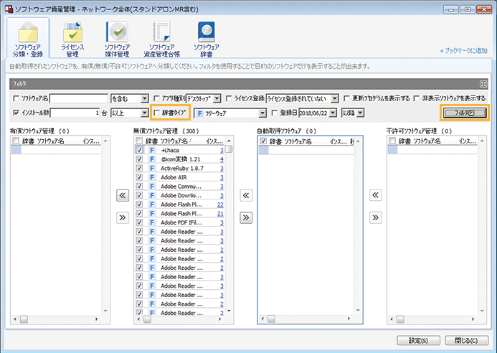Click the ソフトウェア名 text input field
Viewport: 497px width, 353px height.
(79, 98)
